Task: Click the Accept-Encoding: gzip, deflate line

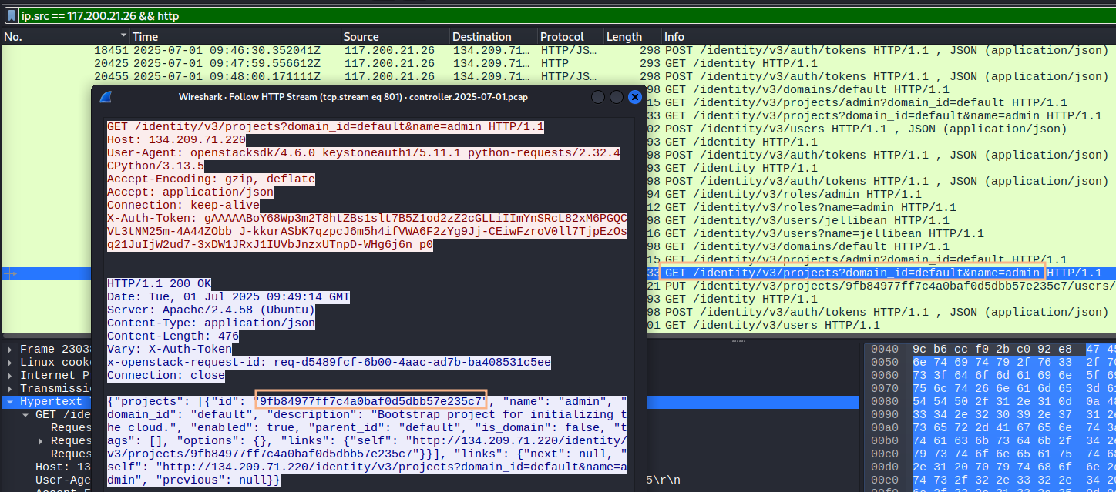Action: pos(211,179)
